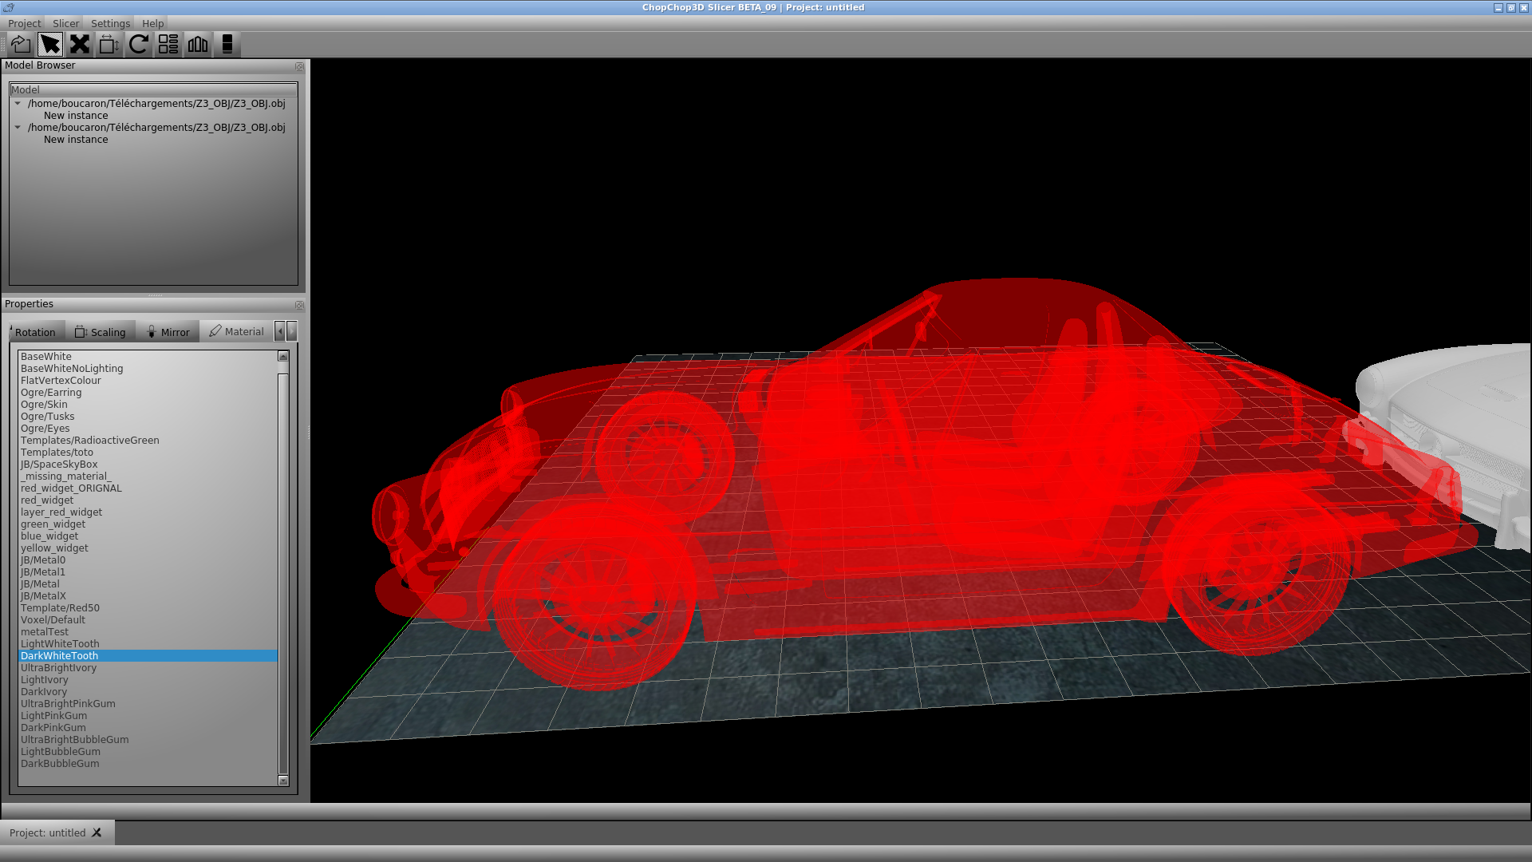The height and width of the screenshot is (862, 1532).
Task: Activate the rotate tool icon
Action: (139, 45)
